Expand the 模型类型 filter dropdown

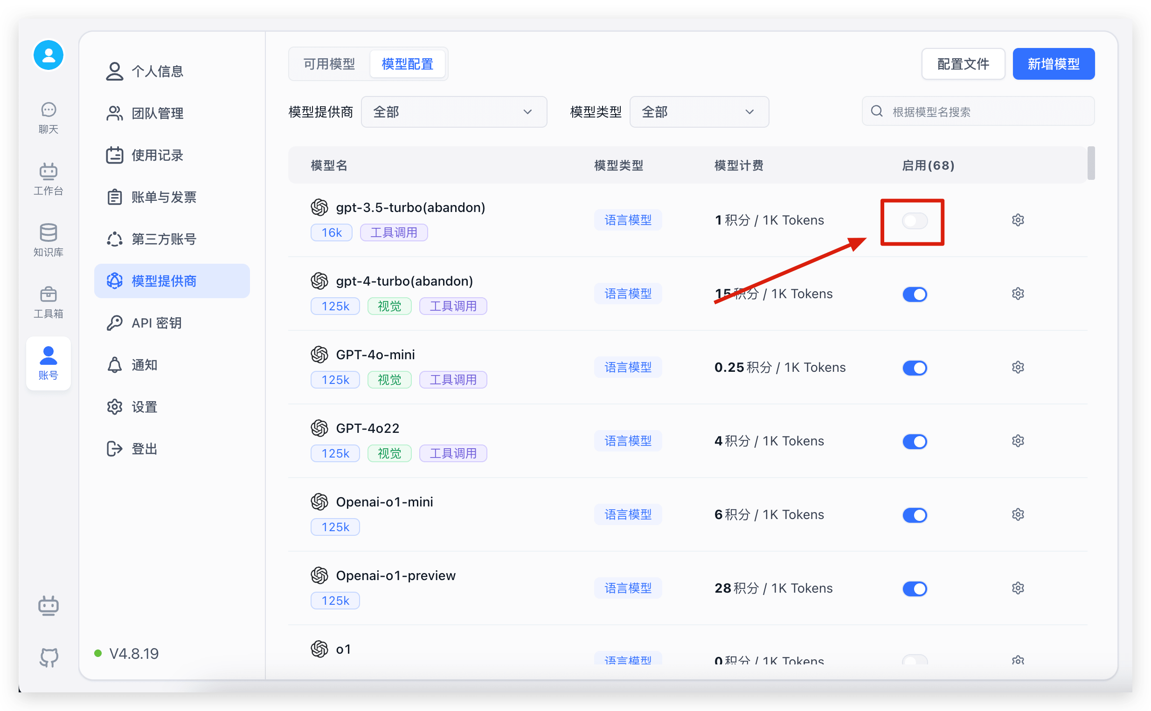[x=699, y=112]
